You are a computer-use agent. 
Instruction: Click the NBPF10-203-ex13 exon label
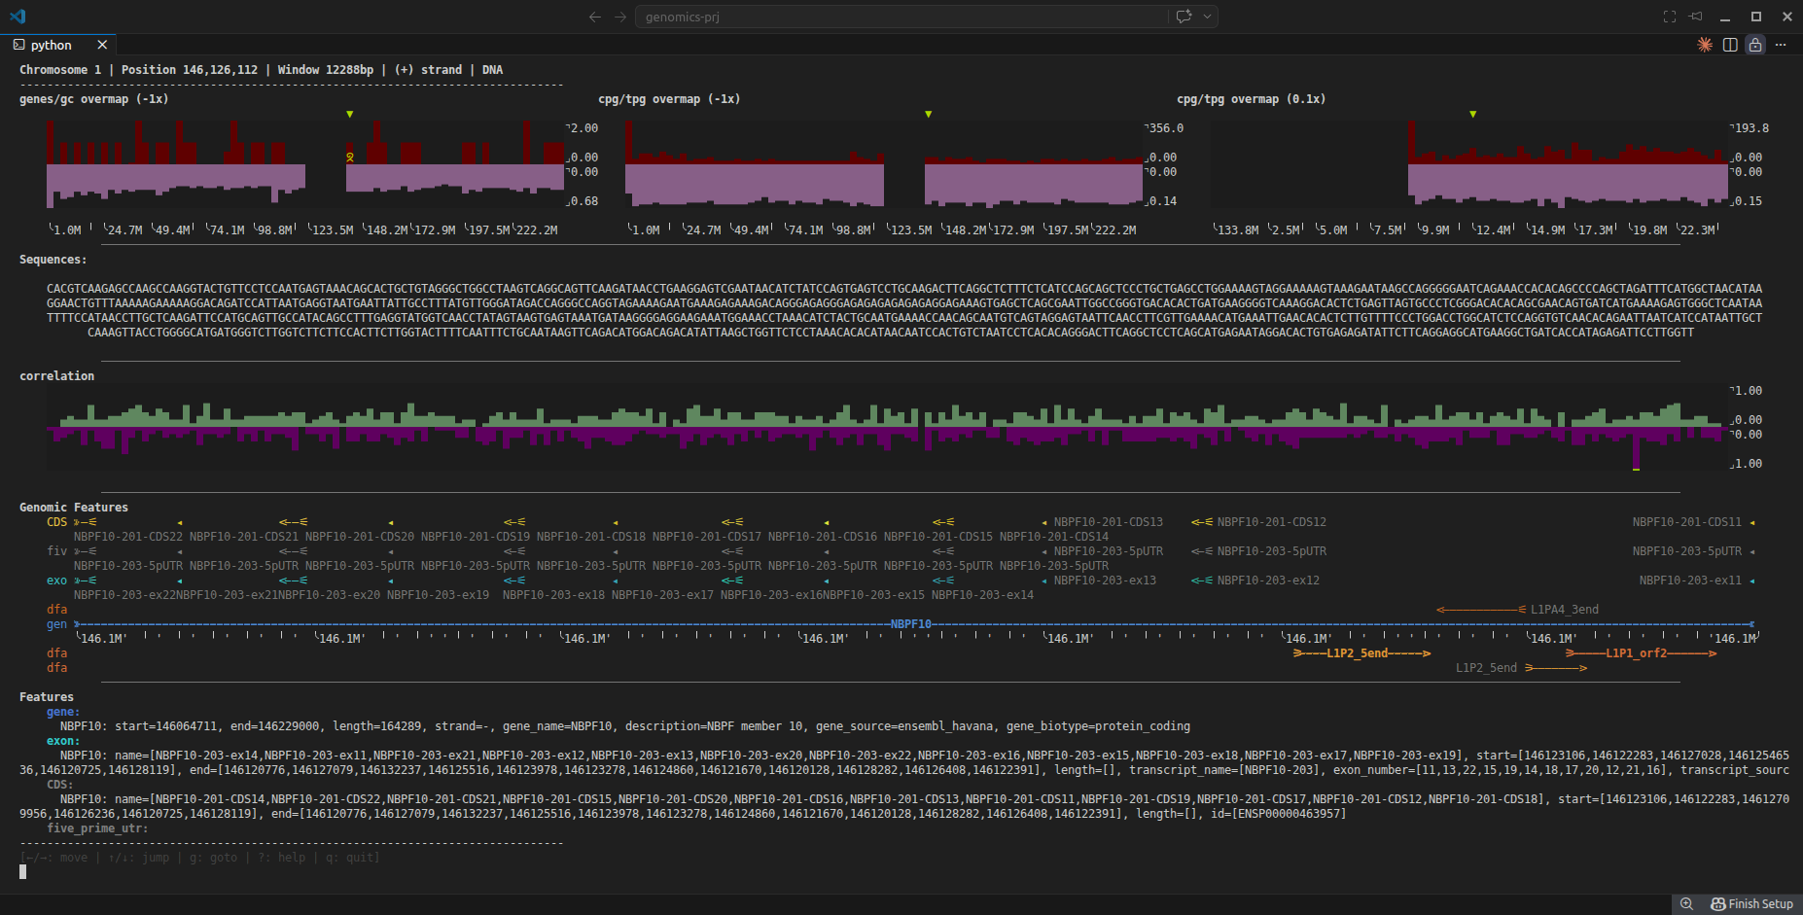(1106, 581)
